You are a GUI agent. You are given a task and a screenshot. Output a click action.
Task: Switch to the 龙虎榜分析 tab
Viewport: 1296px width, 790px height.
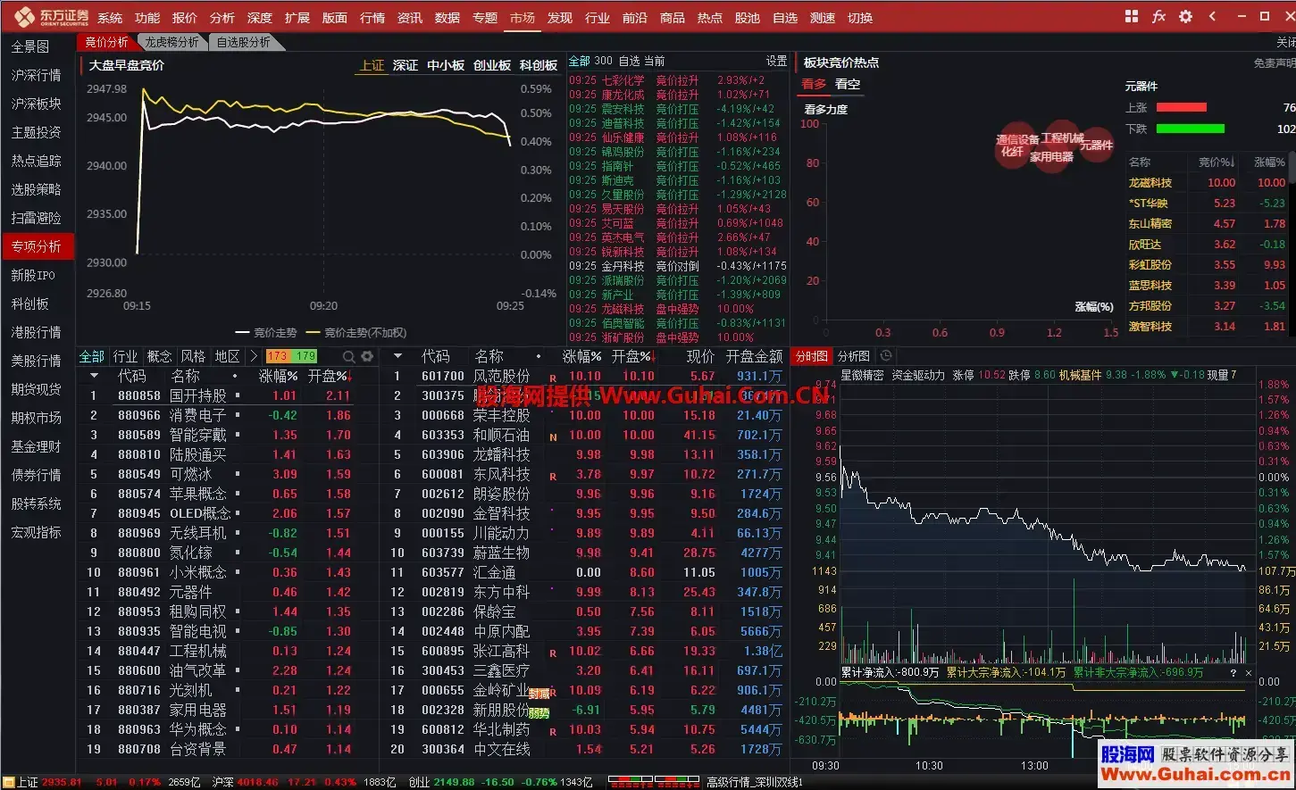click(172, 42)
